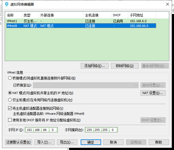The width and height of the screenshot is (174, 150).
Task: Click the 添加网络 button
Action: pos(95,66)
